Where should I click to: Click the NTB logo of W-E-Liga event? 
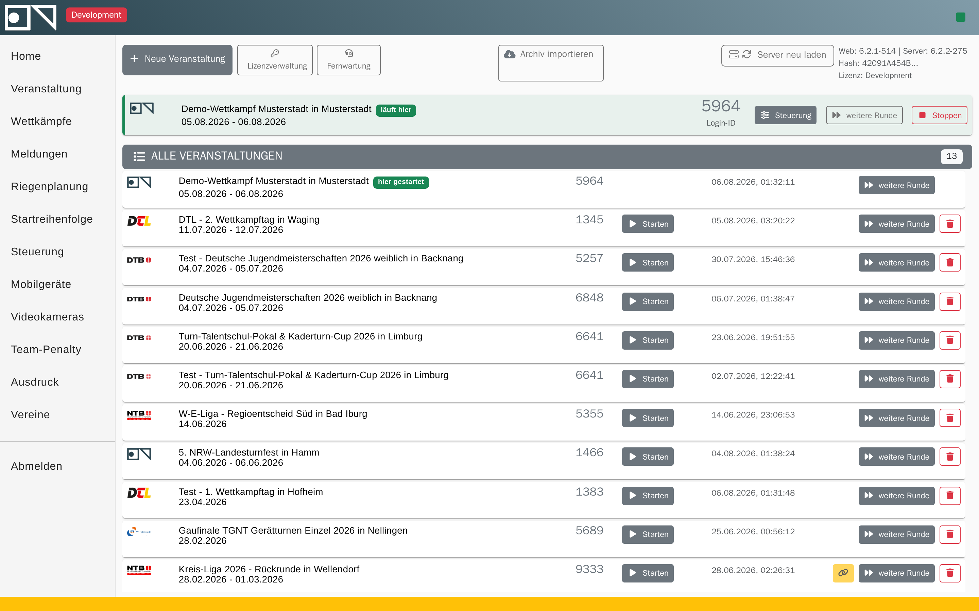(139, 415)
